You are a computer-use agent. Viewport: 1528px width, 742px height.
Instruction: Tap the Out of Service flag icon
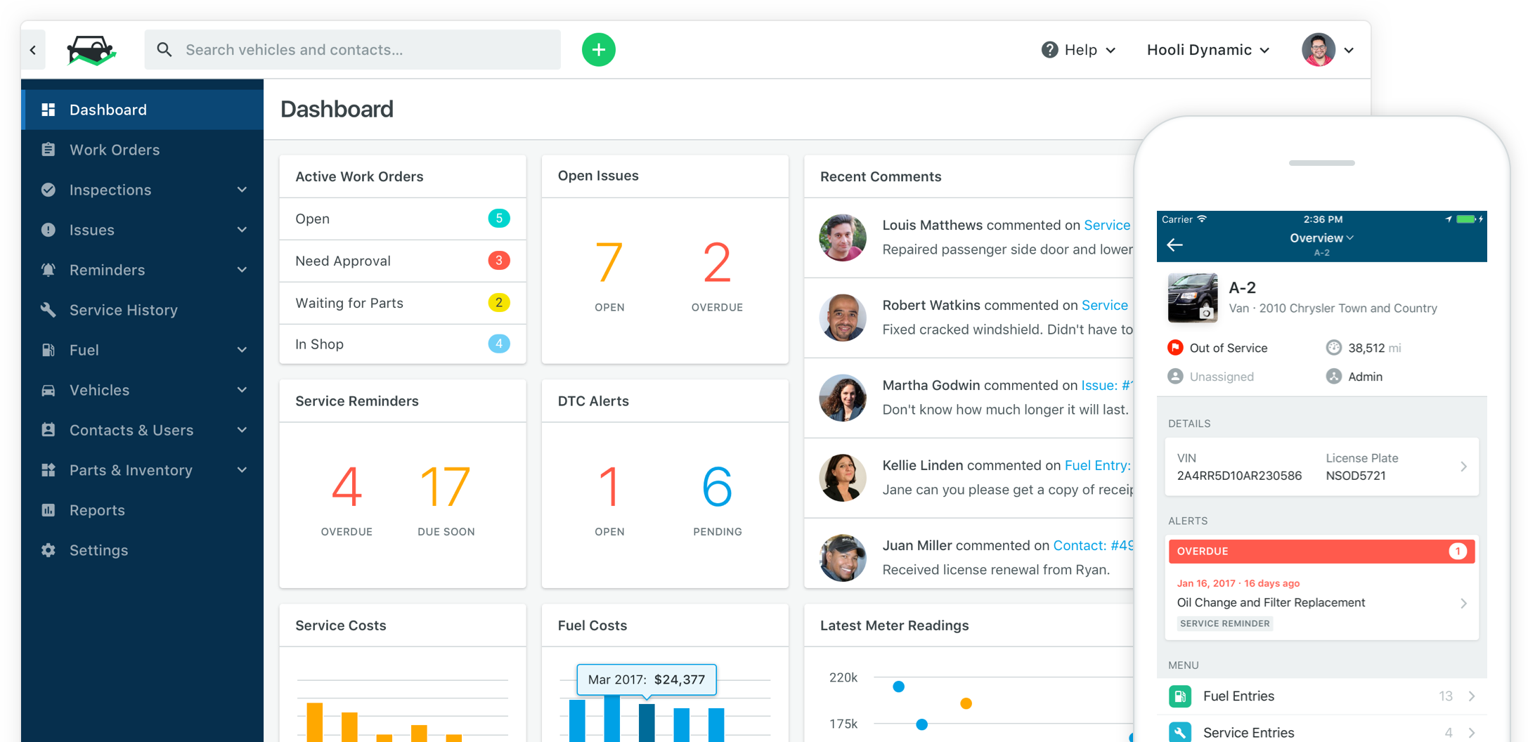point(1175,348)
